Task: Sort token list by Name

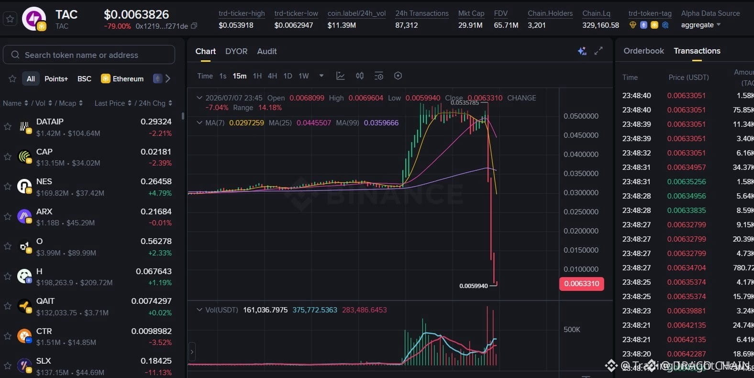Action: pyautogui.click(x=15, y=103)
